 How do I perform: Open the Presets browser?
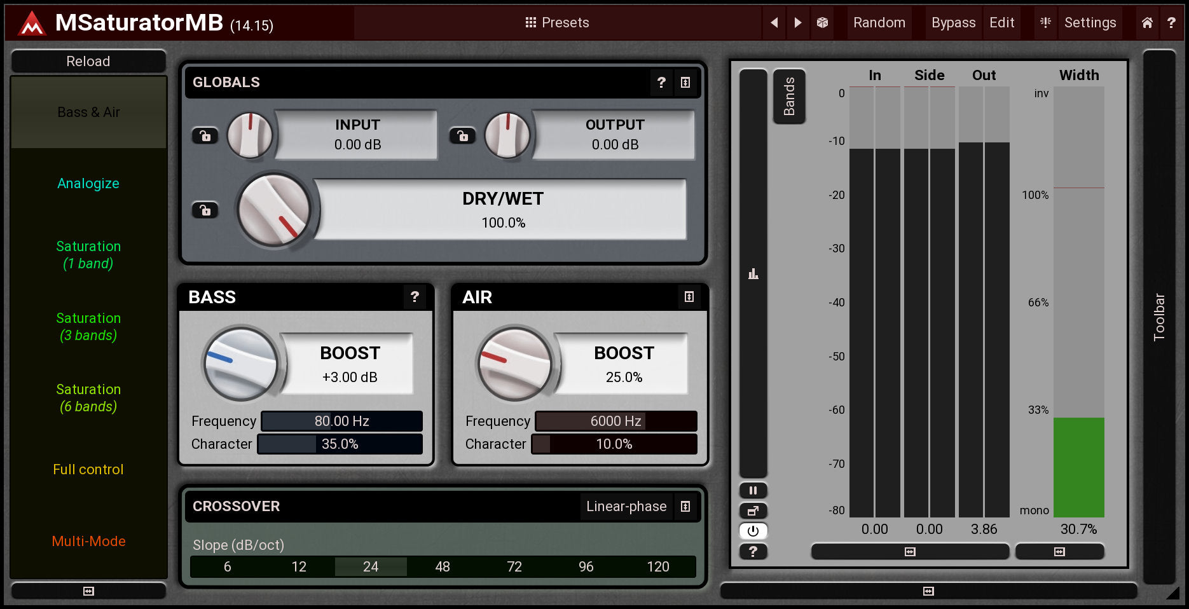pyautogui.click(x=557, y=23)
